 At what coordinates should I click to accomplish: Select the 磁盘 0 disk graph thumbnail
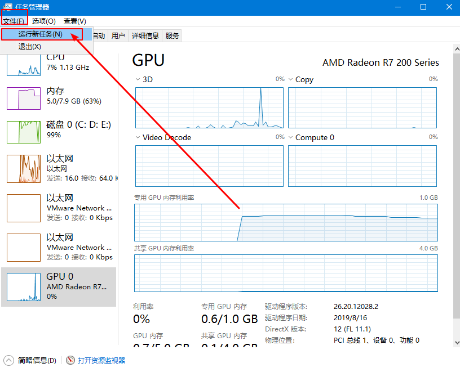click(x=24, y=132)
